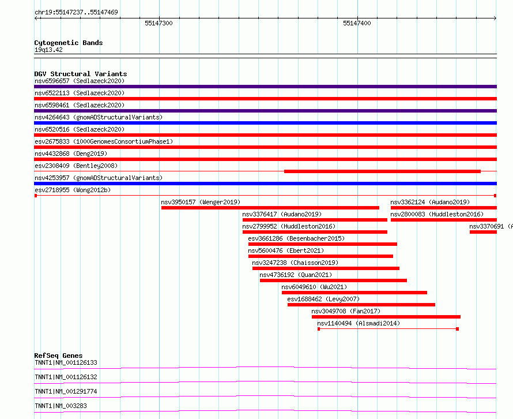The image size is (513, 419).
Task: Click the left arrow of the ruler
Action: (36, 18)
